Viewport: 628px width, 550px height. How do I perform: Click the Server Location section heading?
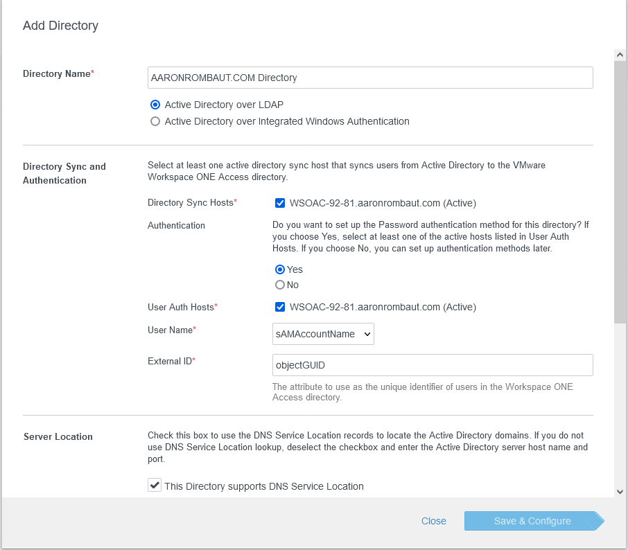(58, 436)
